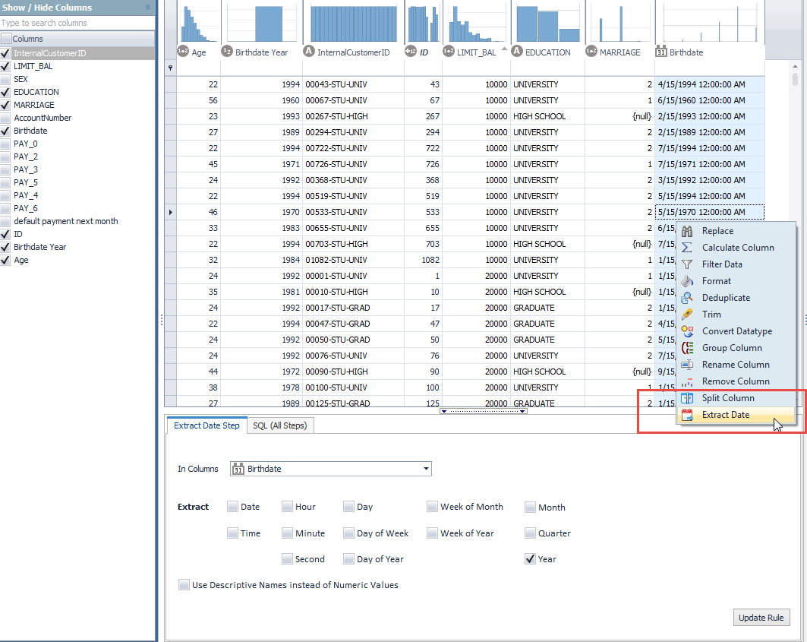Screen dimensions: 807x642
Task: Click the pin icon in Show / Hide Columns panel
Action: click(x=148, y=8)
